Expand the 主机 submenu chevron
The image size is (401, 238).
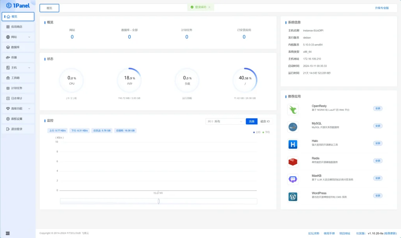click(29, 68)
